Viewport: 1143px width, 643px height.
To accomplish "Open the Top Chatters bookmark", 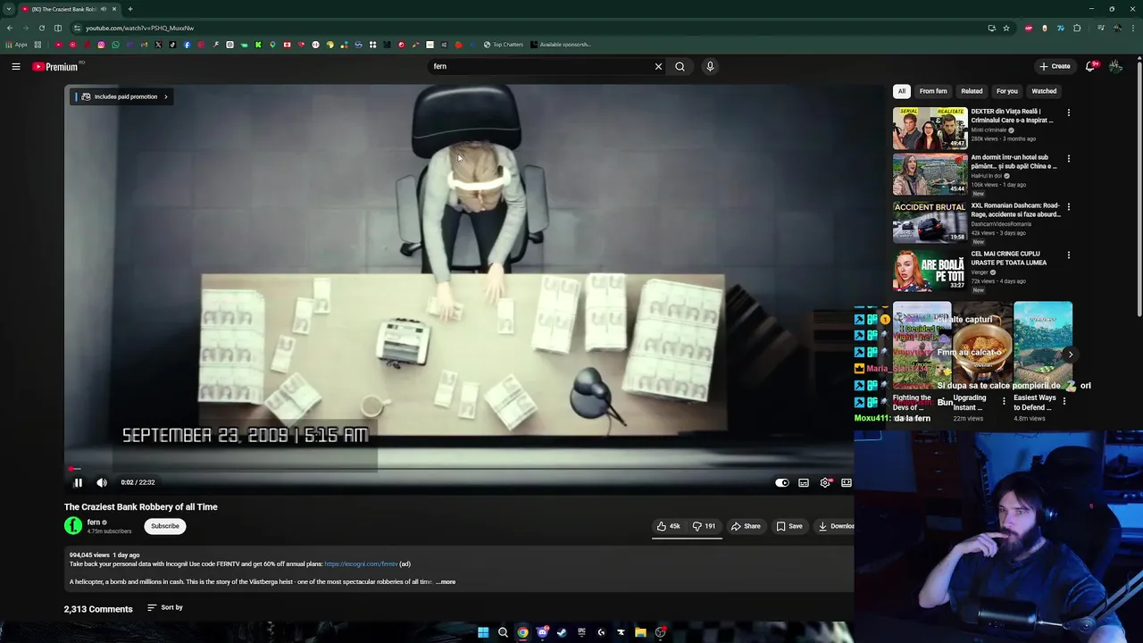I will tap(503, 45).
